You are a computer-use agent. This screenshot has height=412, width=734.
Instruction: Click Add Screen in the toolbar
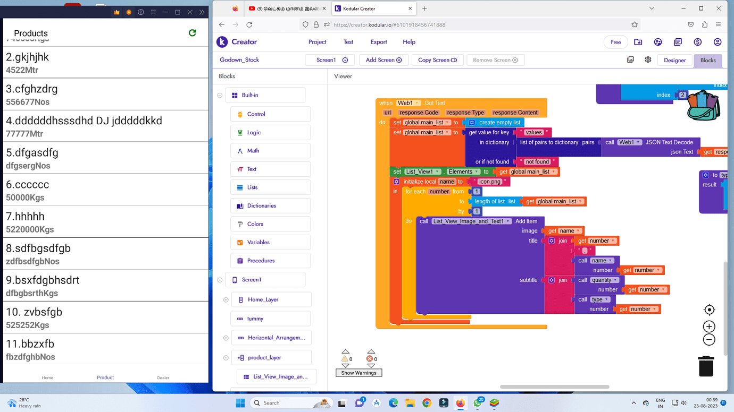(x=383, y=59)
